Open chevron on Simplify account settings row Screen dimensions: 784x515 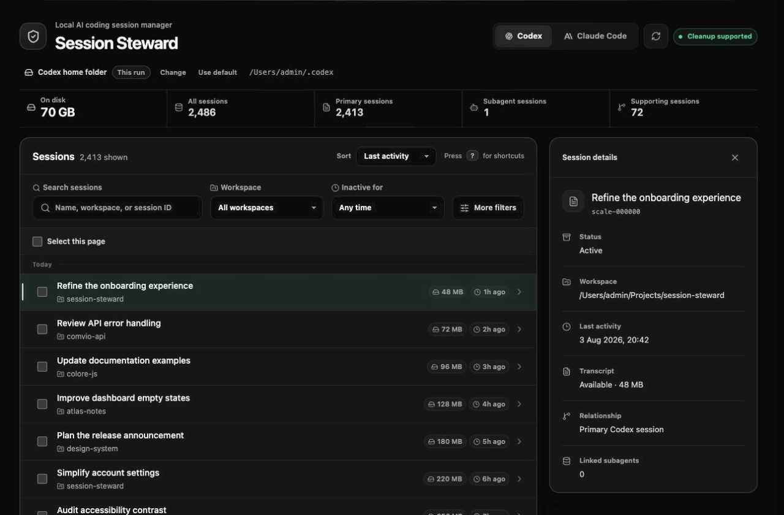tap(519, 479)
